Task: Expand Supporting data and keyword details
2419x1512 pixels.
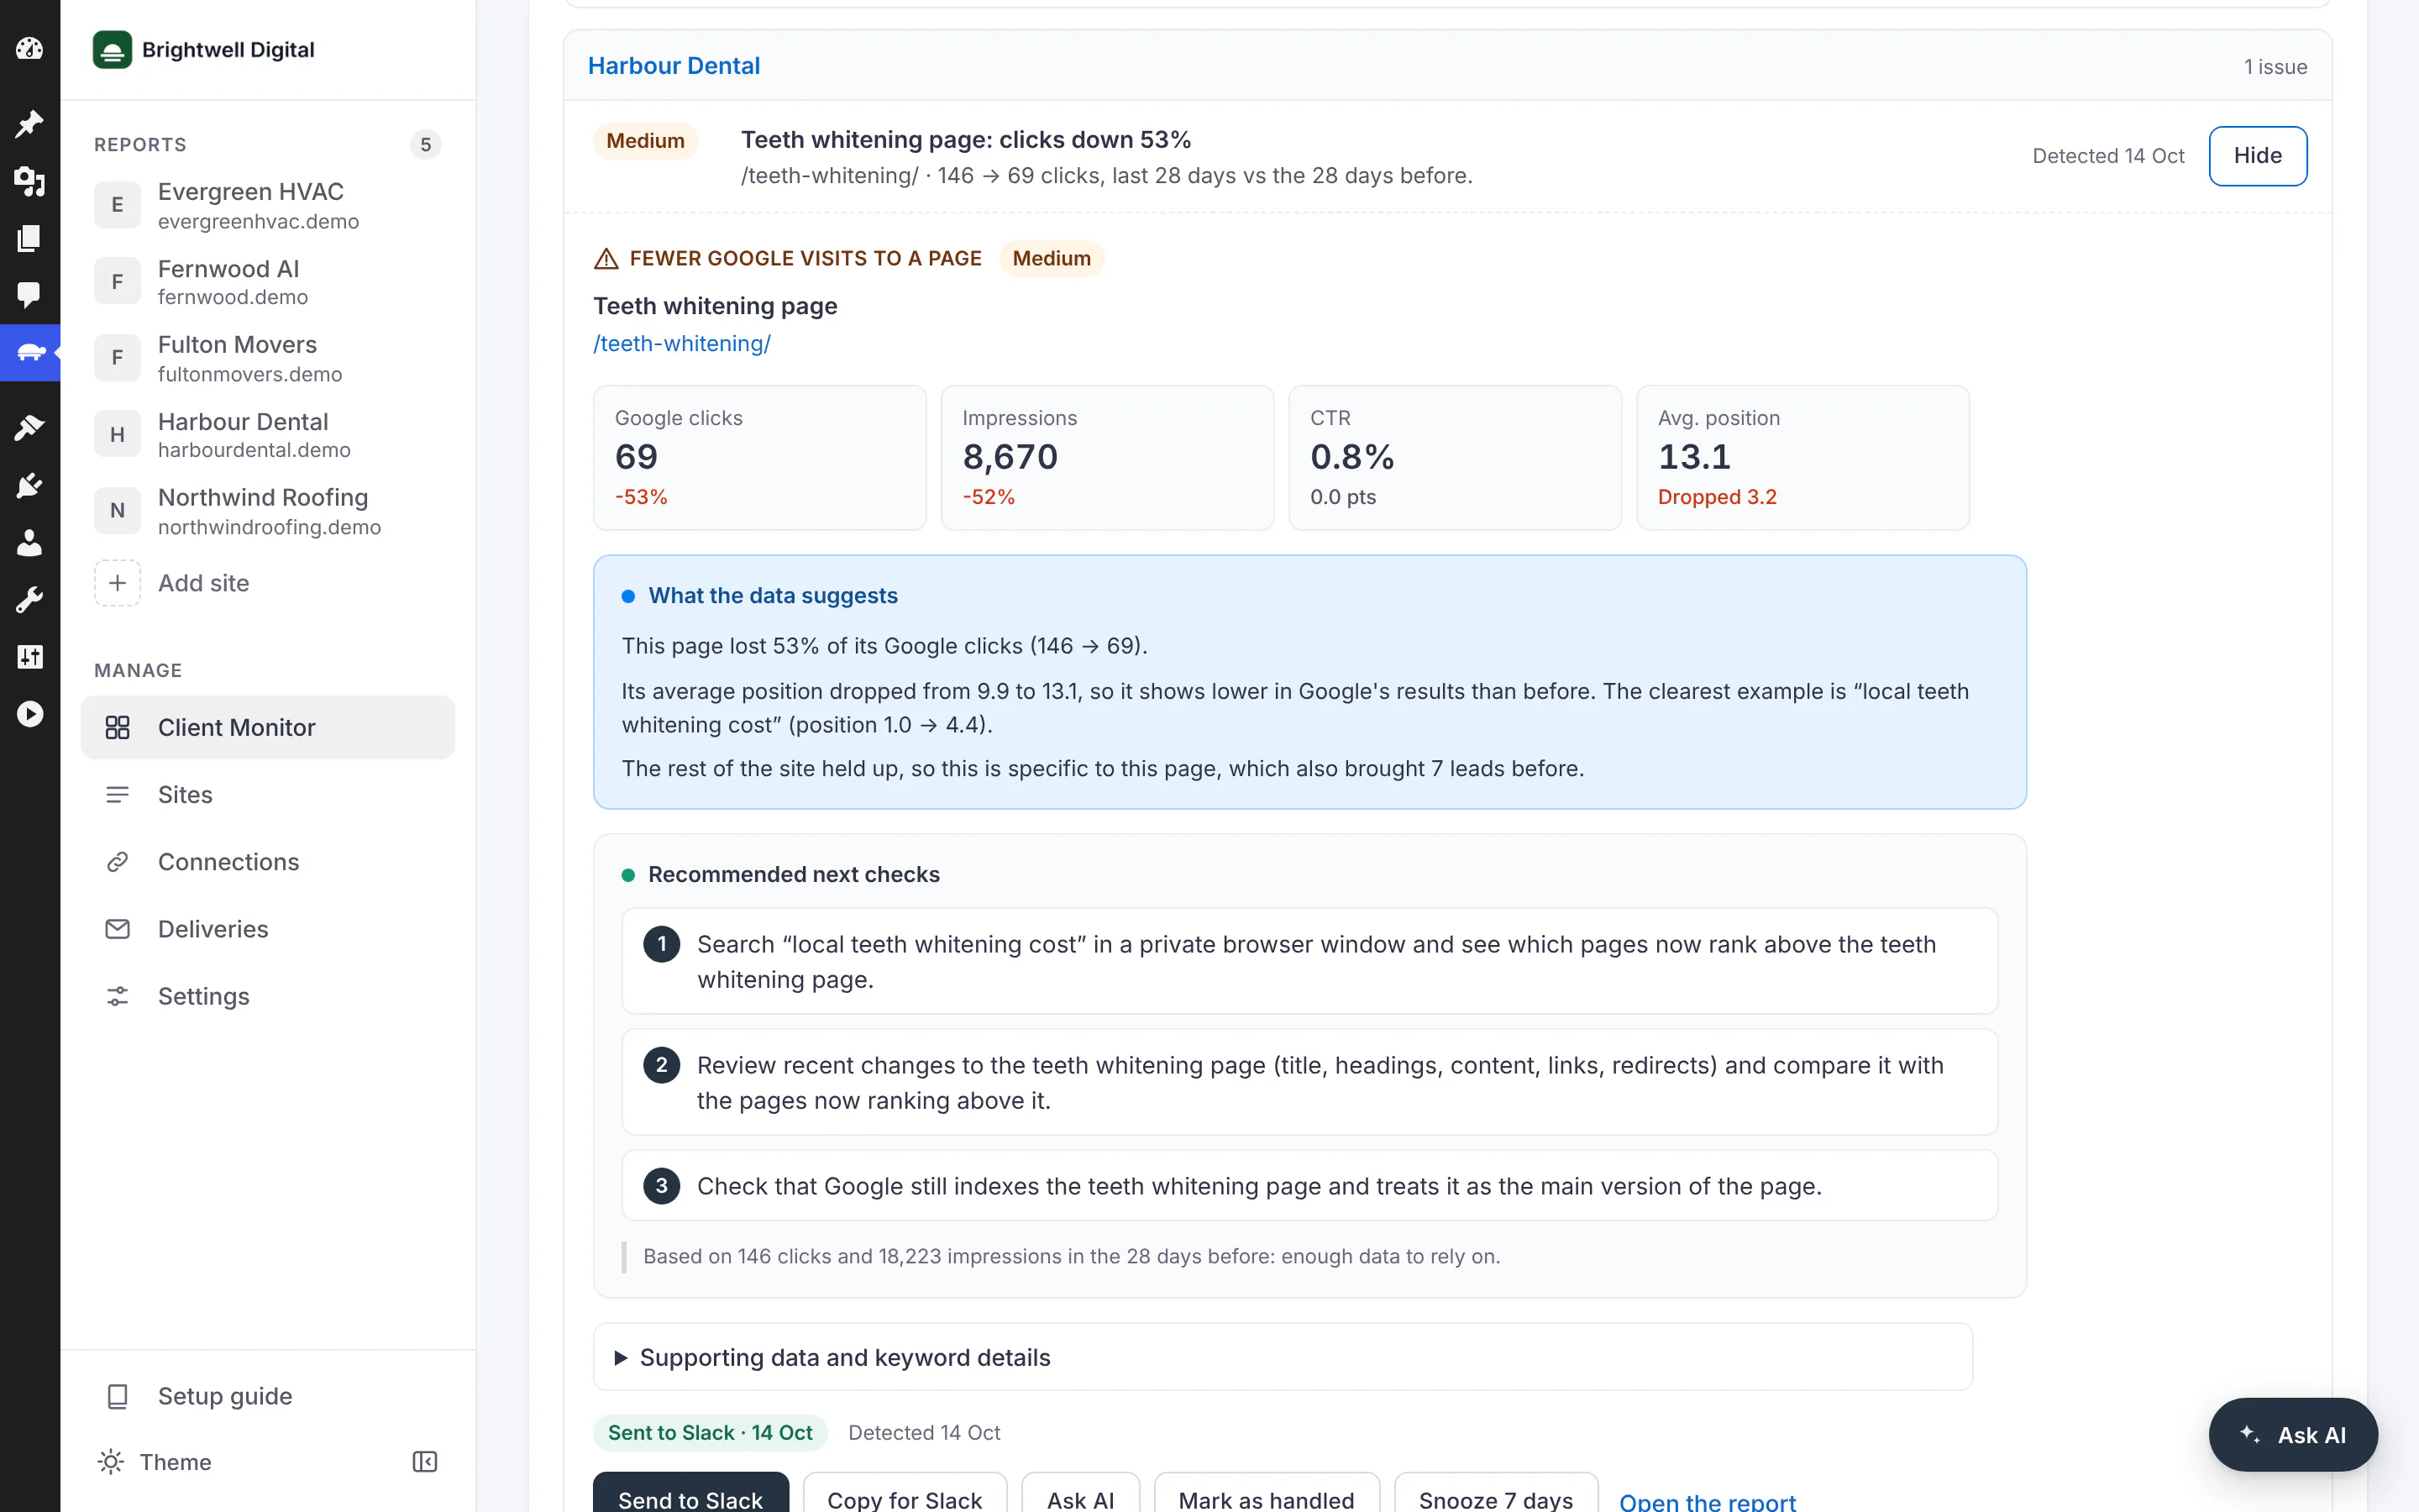Action: coord(1283,1357)
